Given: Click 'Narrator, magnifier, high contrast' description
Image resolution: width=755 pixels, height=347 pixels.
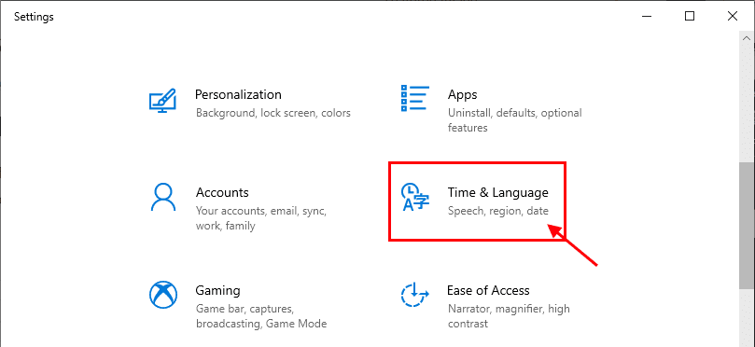Looking at the screenshot, I should click(509, 315).
